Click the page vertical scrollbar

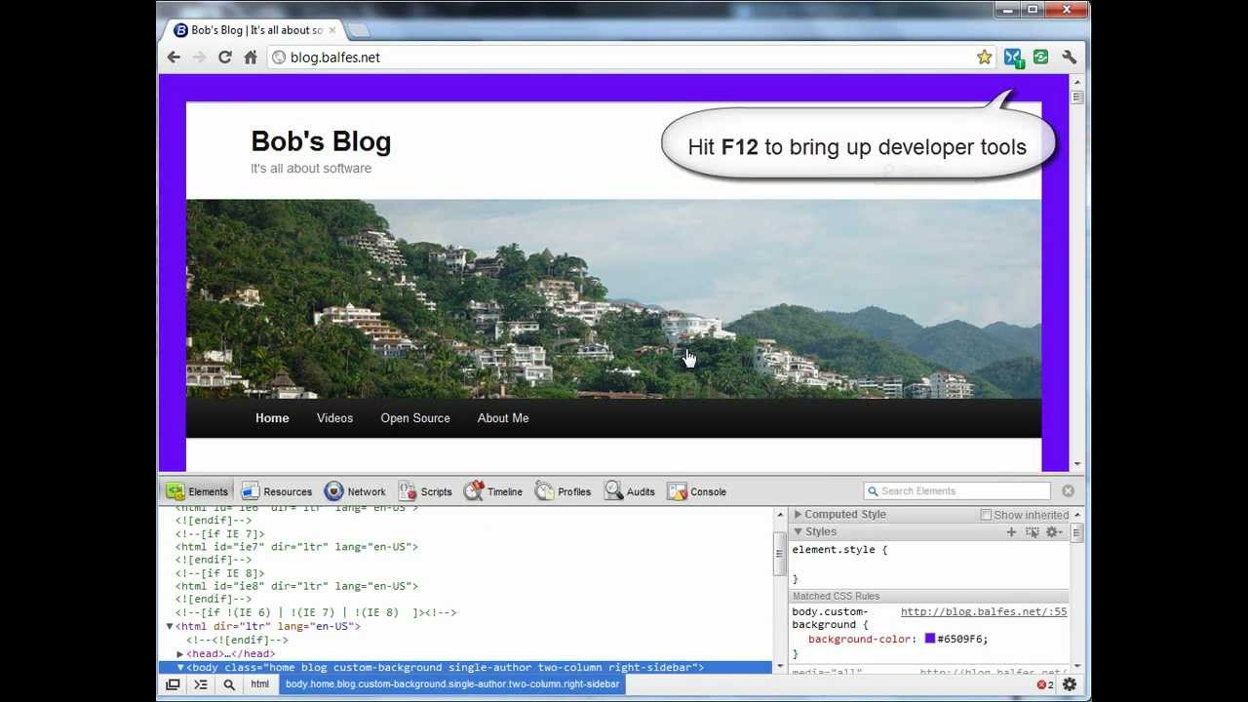pos(1076,273)
